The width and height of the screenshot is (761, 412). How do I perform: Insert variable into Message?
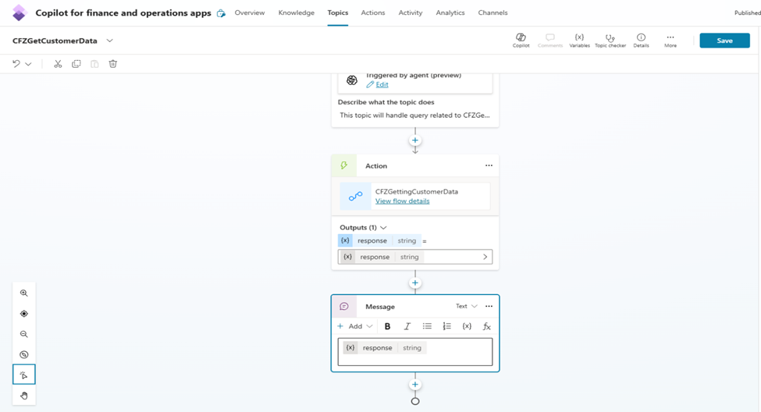pos(467,326)
